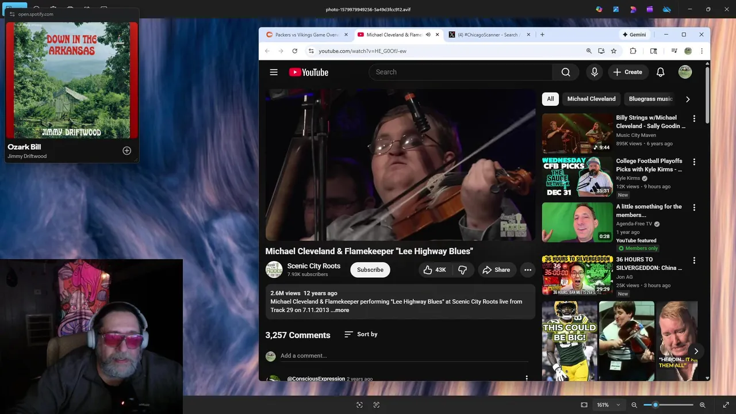Open options for Billy Strings video suggestion
Viewport: 736px width, 414px height.
point(694,118)
